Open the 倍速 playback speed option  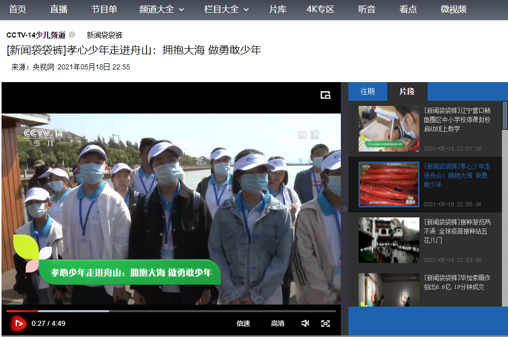point(243,323)
